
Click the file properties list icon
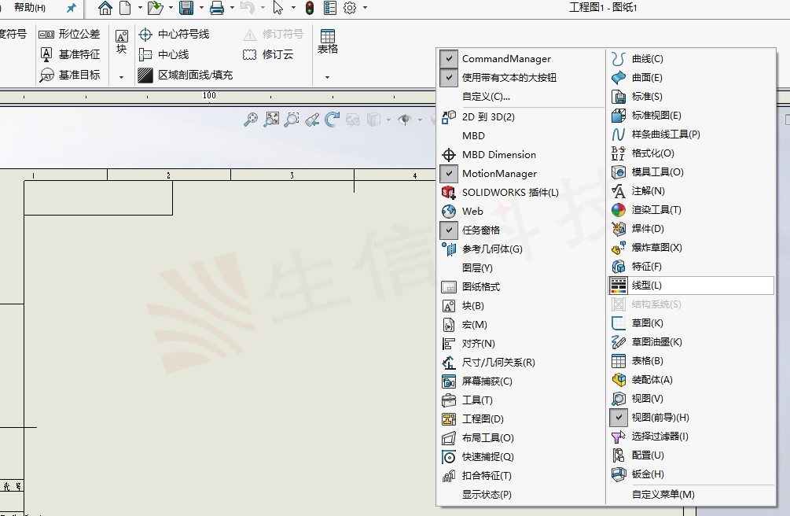pos(330,8)
